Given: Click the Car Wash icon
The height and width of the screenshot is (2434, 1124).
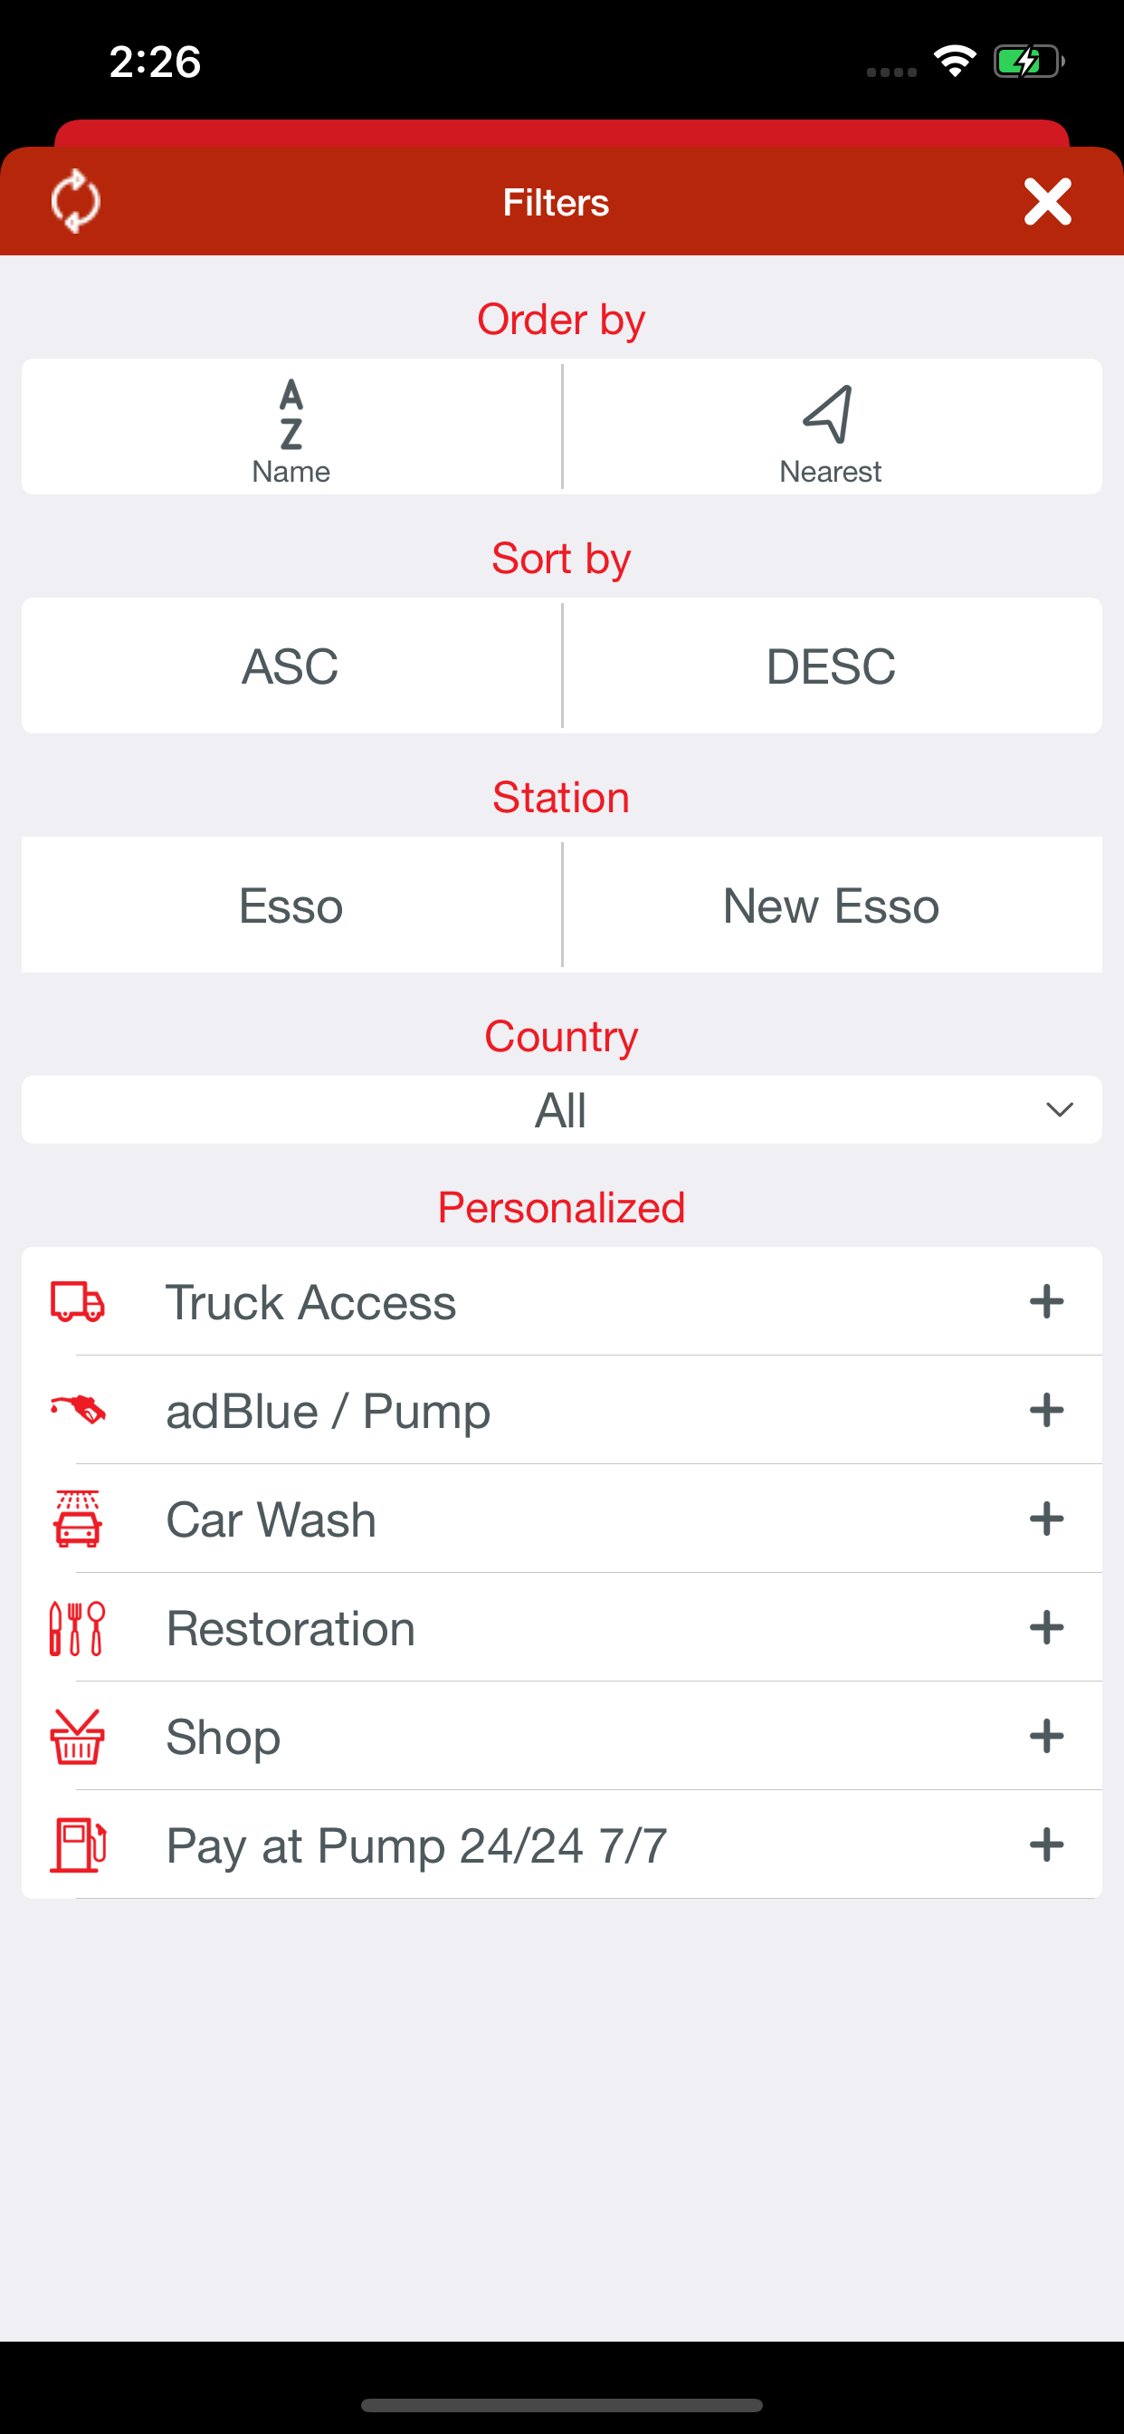Looking at the screenshot, I should click(x=77, y=1519).
